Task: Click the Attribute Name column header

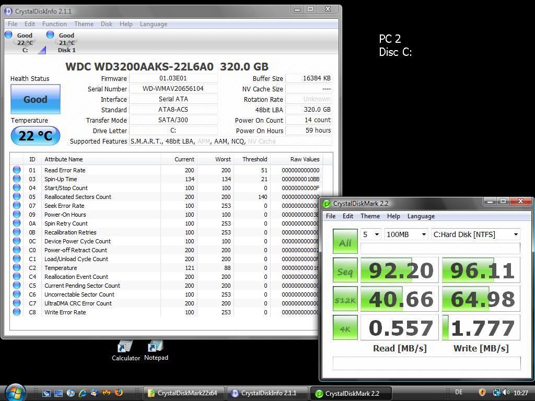Action: pos(101,159)
